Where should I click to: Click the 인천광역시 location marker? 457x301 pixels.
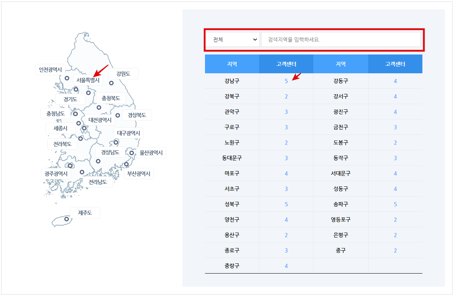(x=67, y=78)
